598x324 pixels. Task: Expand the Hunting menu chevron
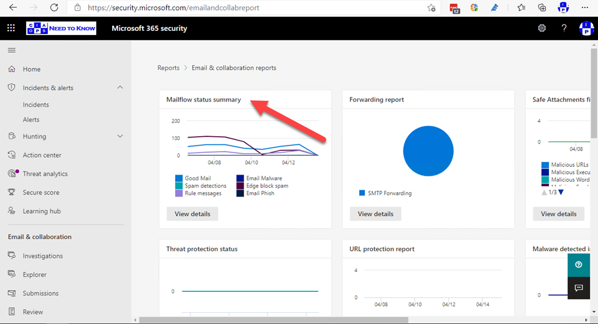120,137
